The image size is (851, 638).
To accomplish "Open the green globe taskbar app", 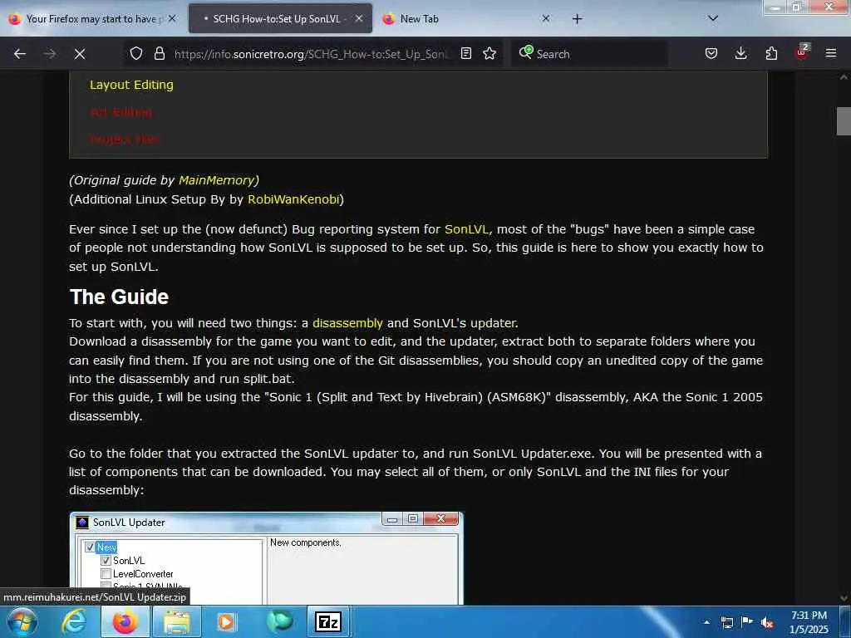I will 280,621.
